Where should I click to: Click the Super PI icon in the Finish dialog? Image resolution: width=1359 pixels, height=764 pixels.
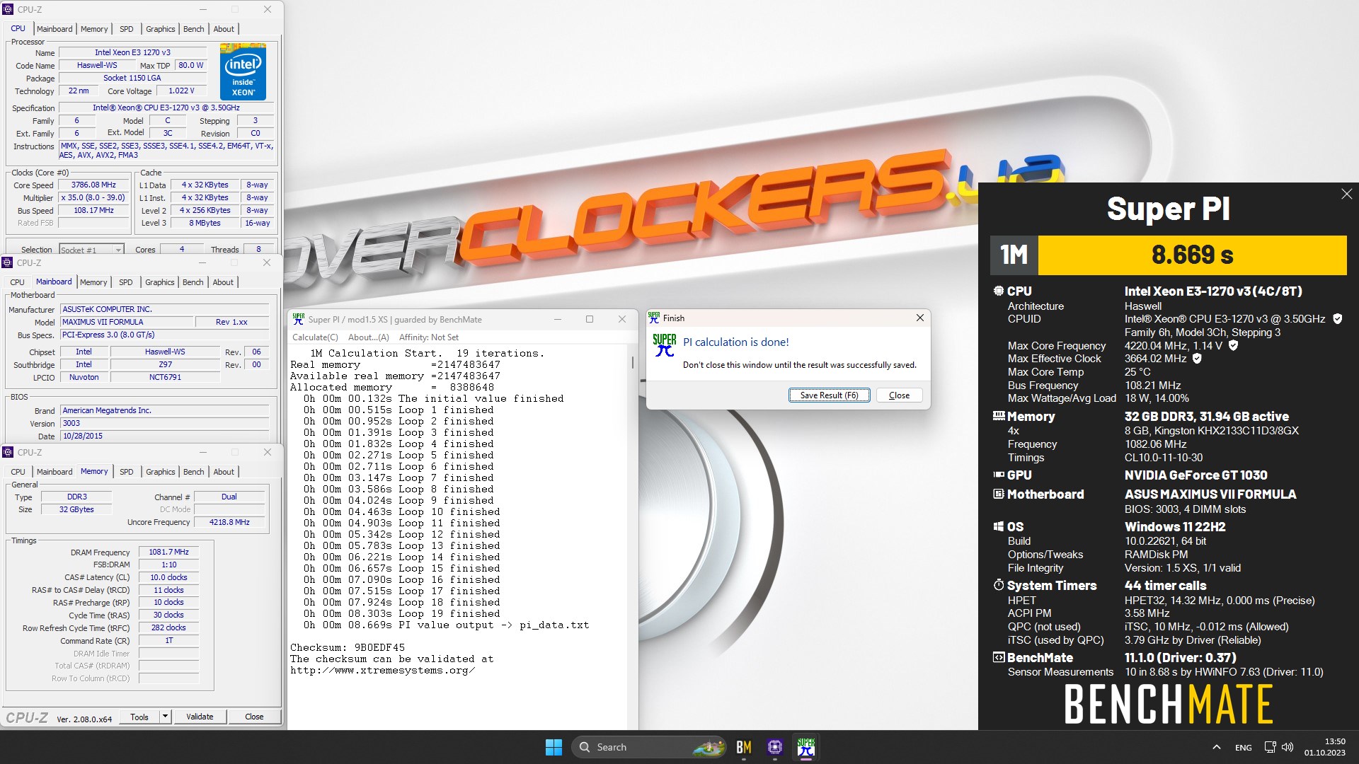664,345
